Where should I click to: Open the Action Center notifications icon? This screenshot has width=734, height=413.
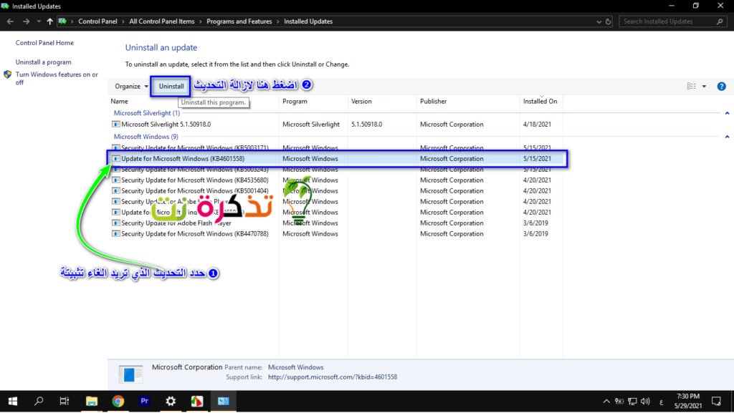[716, 402]
